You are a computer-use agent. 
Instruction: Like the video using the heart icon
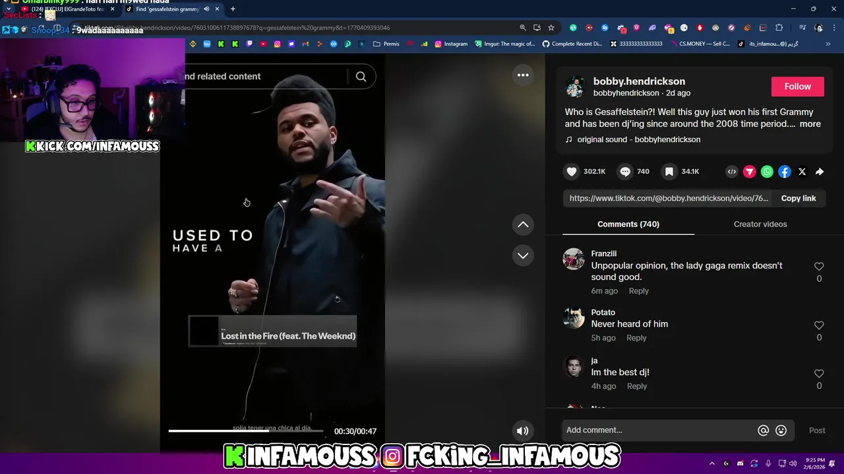572,172
